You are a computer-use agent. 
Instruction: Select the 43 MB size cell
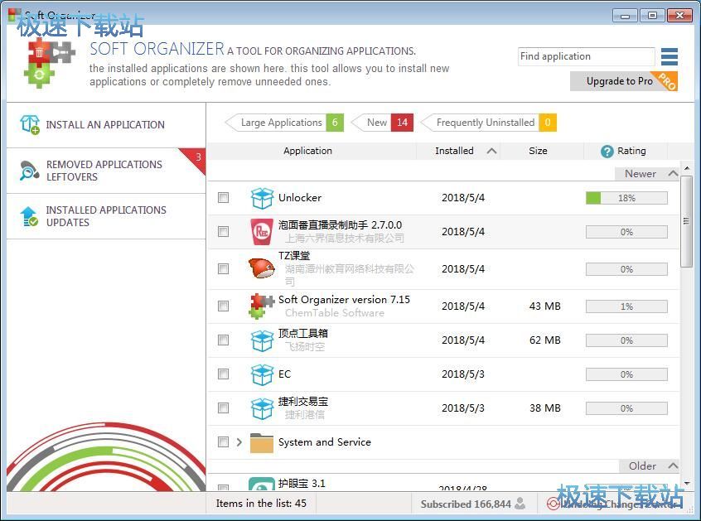545,306
